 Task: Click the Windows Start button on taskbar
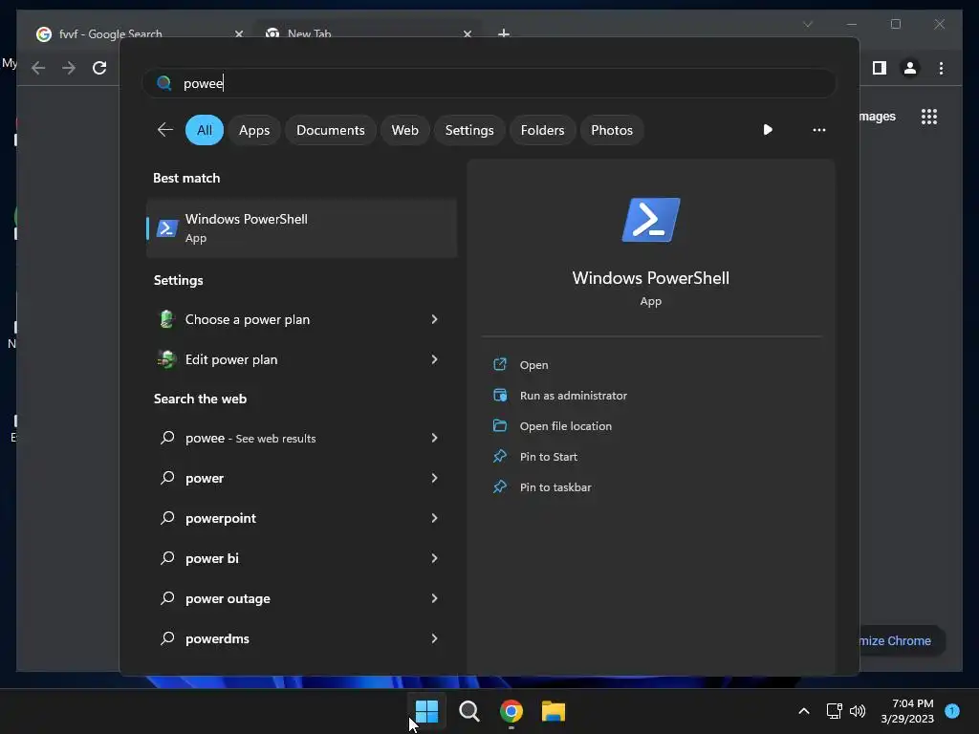(427, 711)
